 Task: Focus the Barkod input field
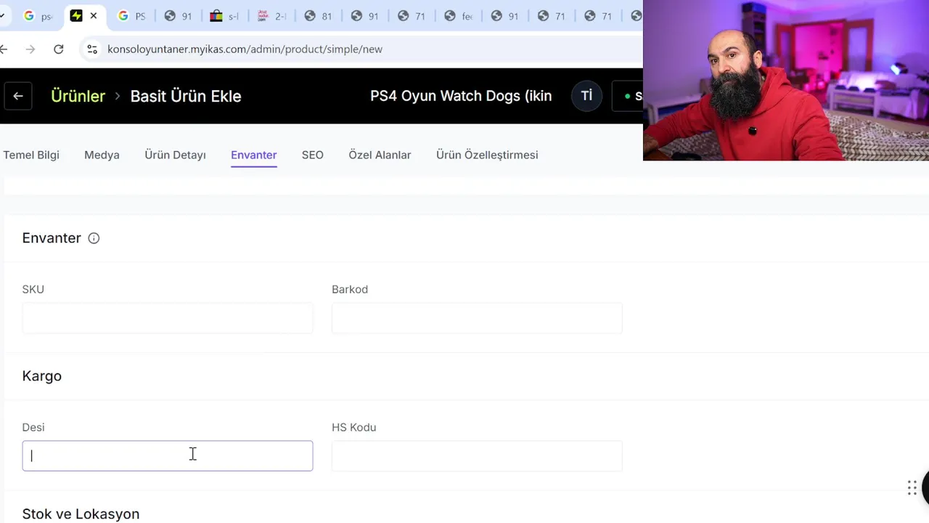pos(477,318)
